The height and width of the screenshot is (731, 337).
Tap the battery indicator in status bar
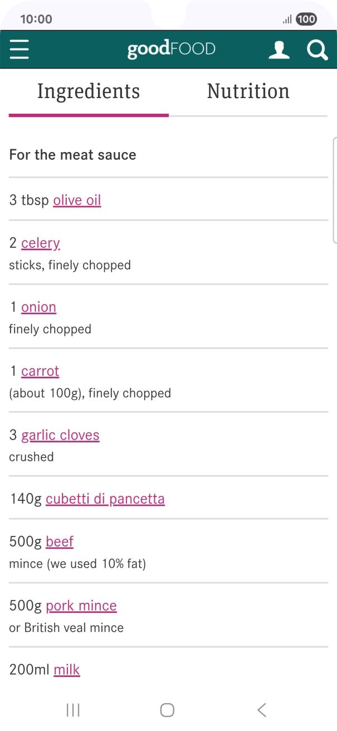click(x=306, y=20)
